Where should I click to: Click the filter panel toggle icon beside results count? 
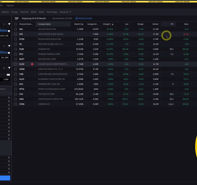[16, 18]
